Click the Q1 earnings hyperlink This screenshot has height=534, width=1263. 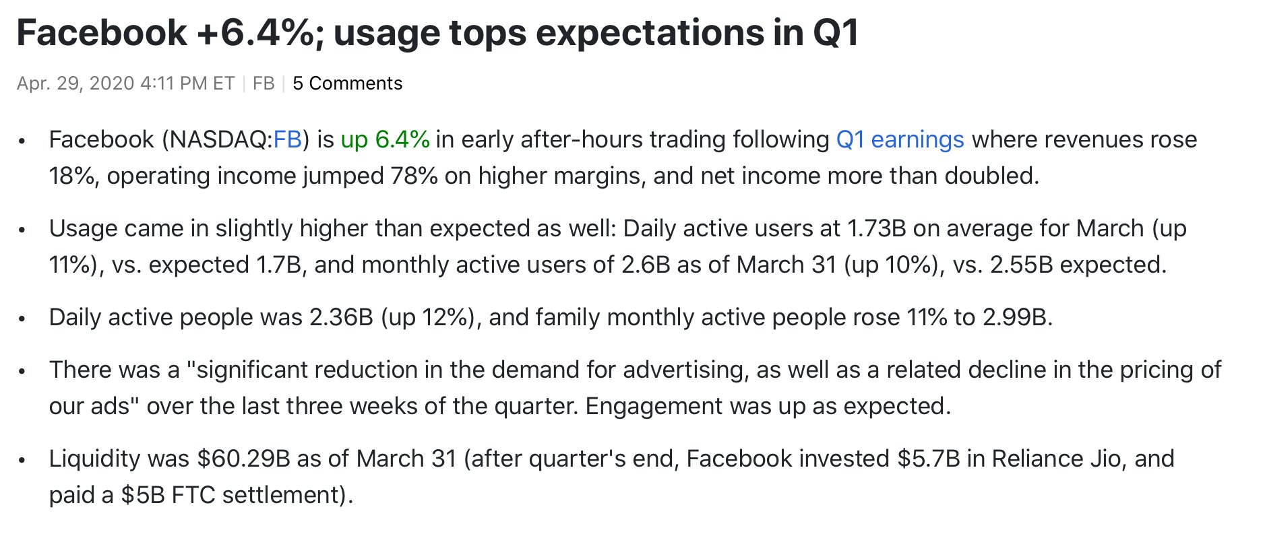tap(900, 139)
